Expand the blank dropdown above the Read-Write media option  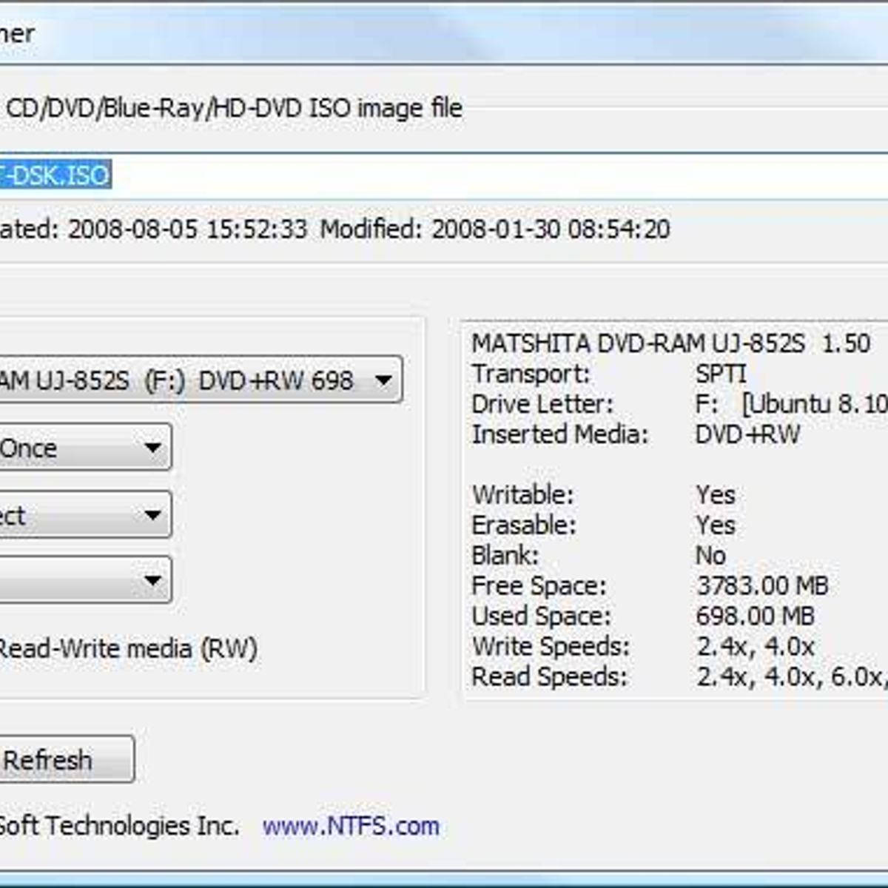tap(85, 580)
